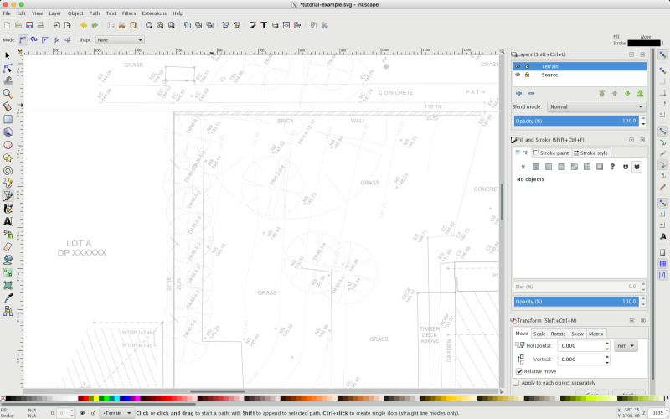Select the Source layer row
The width and height of the screenshot is (670, 419).
580,75
